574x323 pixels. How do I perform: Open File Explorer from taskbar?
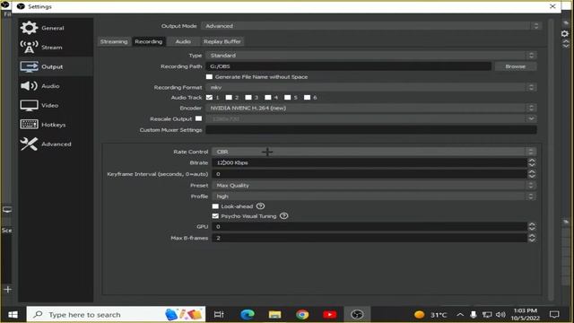[x=275, y=315]
